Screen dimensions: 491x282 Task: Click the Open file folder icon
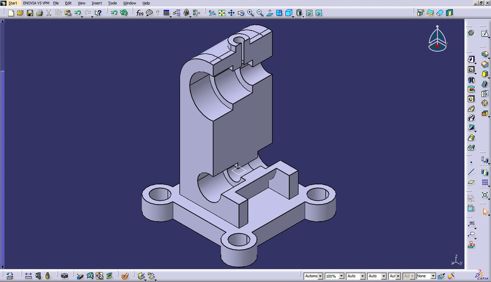[x=20, y=13]
